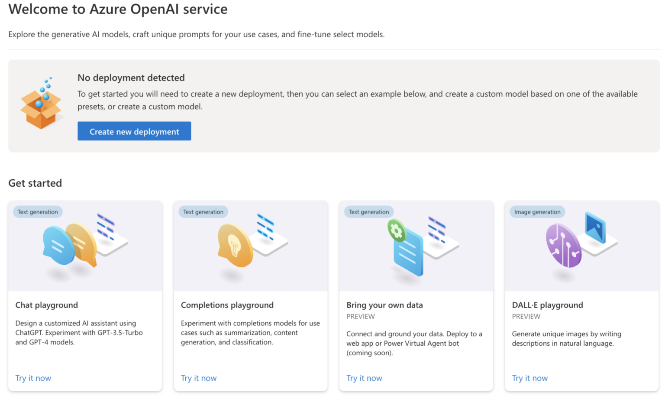Select Text generation tag on Completions card
Image resolution: width=665 pixels, height=399 pixels.
click(x=203, y=212)
